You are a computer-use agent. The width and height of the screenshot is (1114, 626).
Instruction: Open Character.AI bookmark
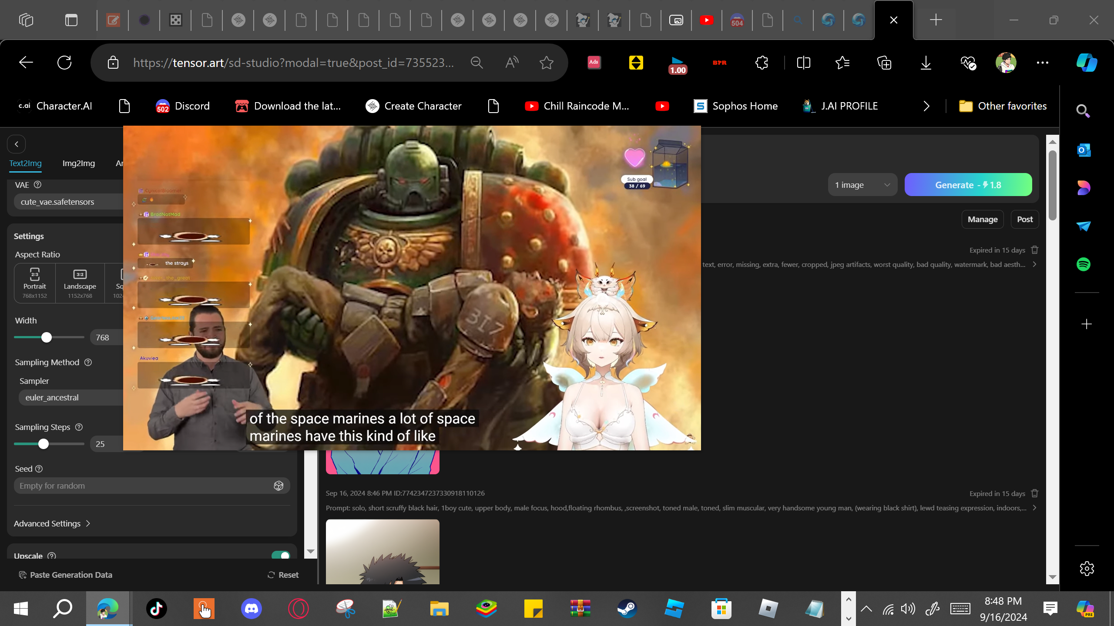point(55,106)
